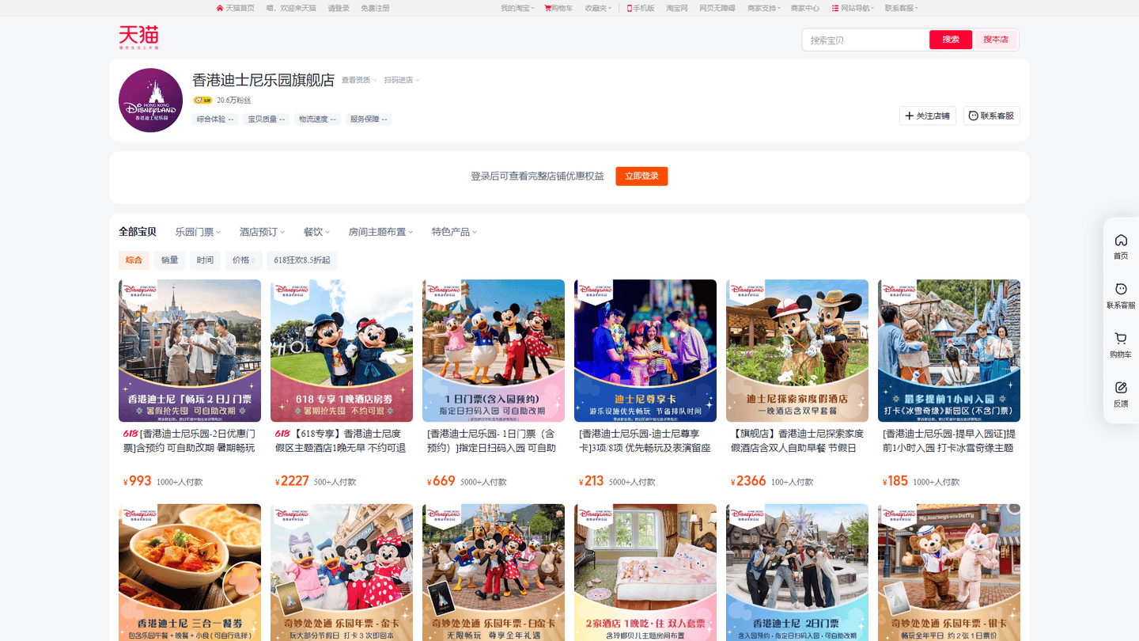Open 2家酒店1晚吃住双人套票 thumbnail
The image size is (1139, 641).
coord(645,572)
